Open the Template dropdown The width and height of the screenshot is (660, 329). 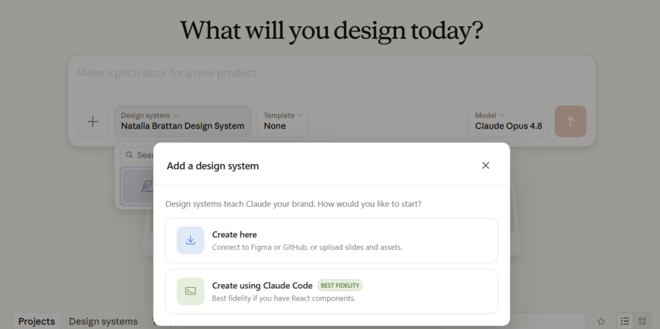pyautogui.click(x=282, y=121)
